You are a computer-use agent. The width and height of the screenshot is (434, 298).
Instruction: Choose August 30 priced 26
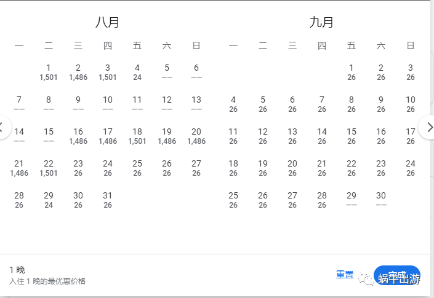[78, 200]
